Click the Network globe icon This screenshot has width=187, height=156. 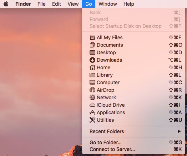pos(92,97)
